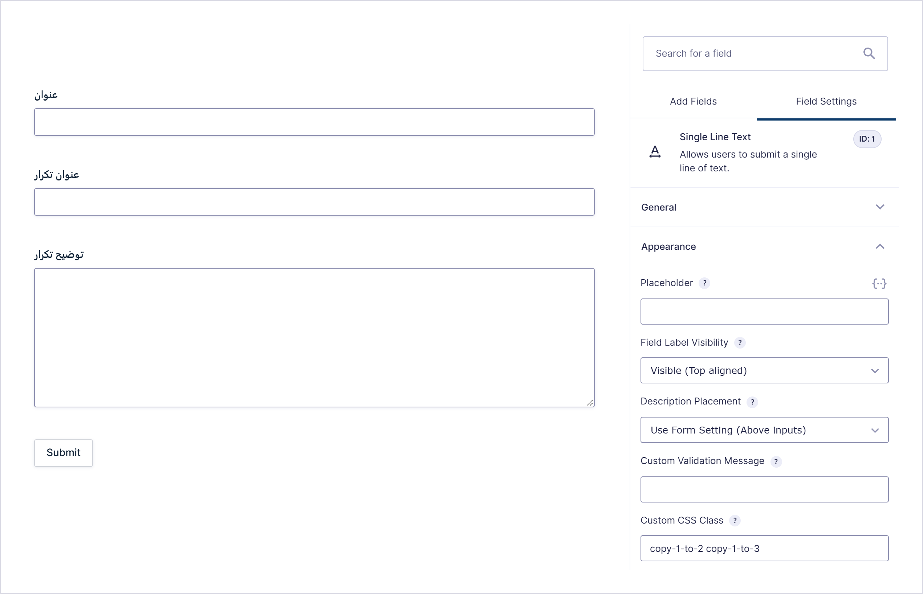Image resolution: width=923 pixels, height=594 pixels.
Task: Click the Placeholder text input
Action: tap(764, 311)
